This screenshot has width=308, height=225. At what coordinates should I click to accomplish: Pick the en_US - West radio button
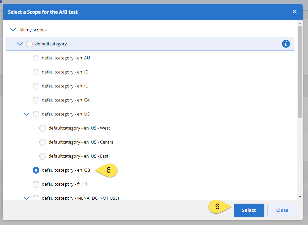pos(43,128)
